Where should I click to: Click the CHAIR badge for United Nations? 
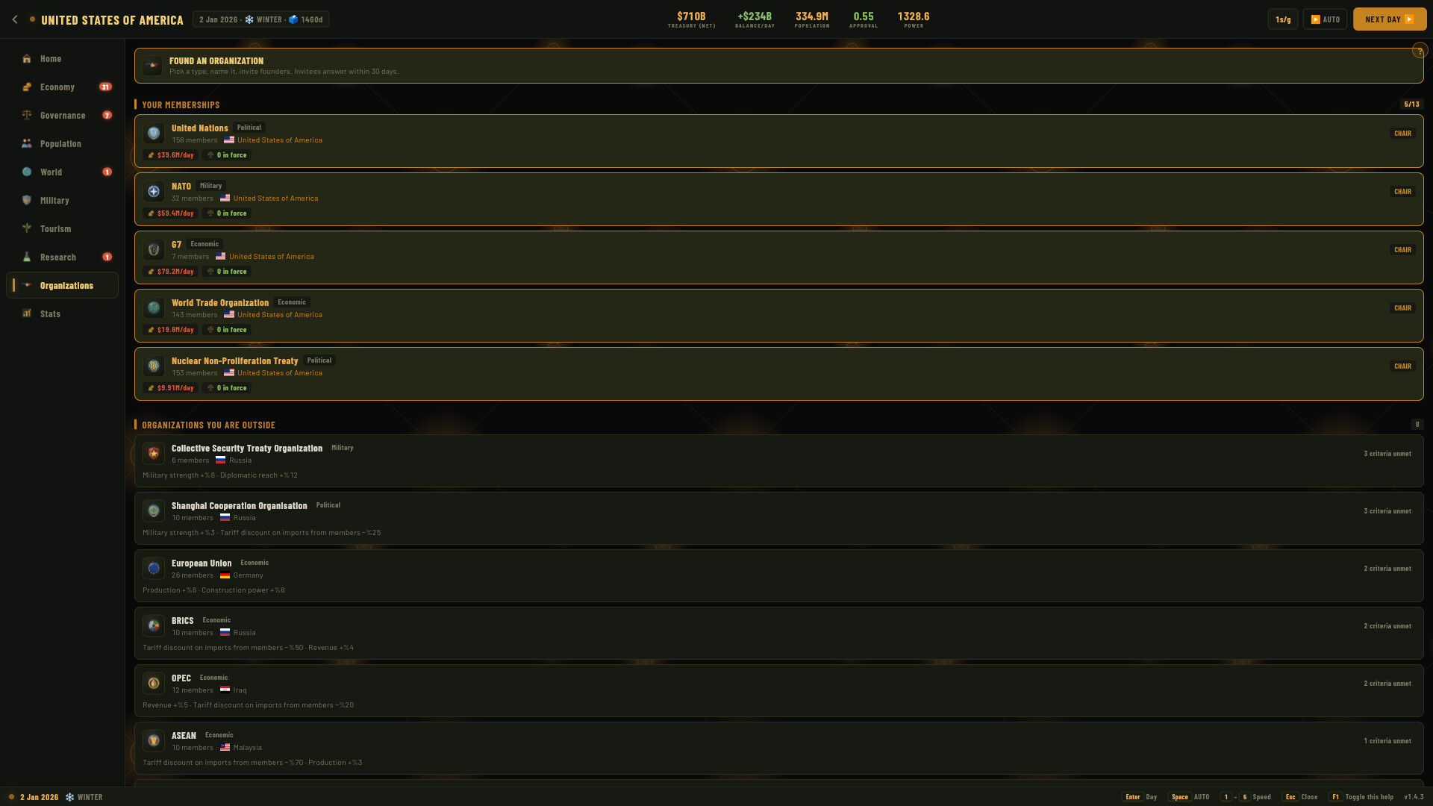coord(1402,134)
